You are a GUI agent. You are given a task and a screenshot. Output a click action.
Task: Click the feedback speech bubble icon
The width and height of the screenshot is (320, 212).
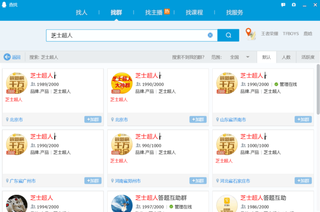pyautogui.click(x=283, y=4)
